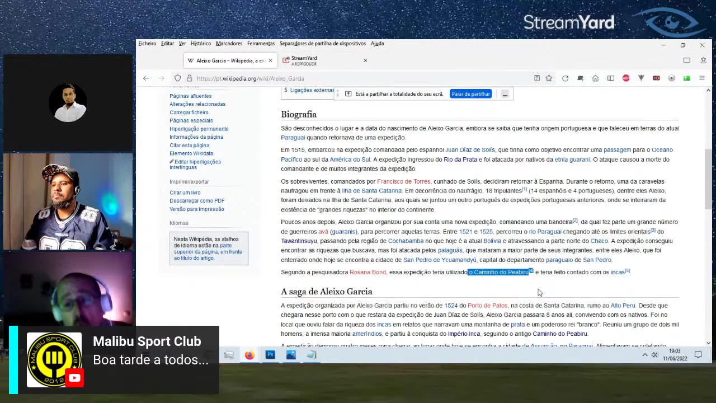Follow the Juan Díaz de Solís link
This screenshot has width=716, height=403.
pos(470,150)
